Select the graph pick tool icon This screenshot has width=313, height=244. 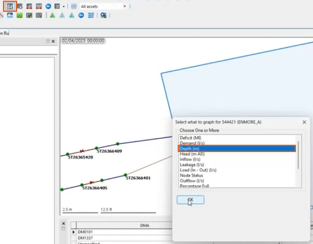click(x=10, y=6)
